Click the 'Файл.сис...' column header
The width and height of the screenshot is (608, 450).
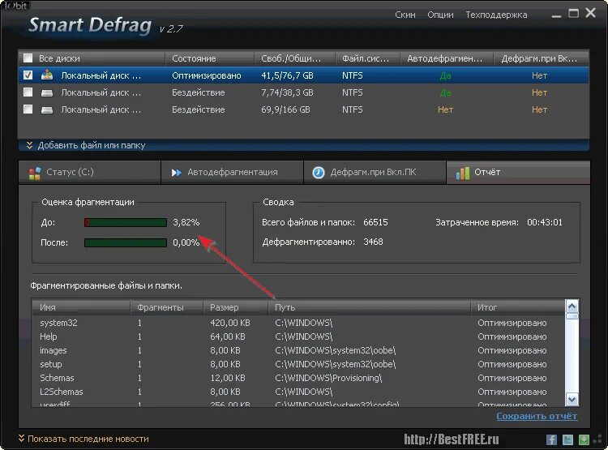pyautogui.click(x=367, y=58)
